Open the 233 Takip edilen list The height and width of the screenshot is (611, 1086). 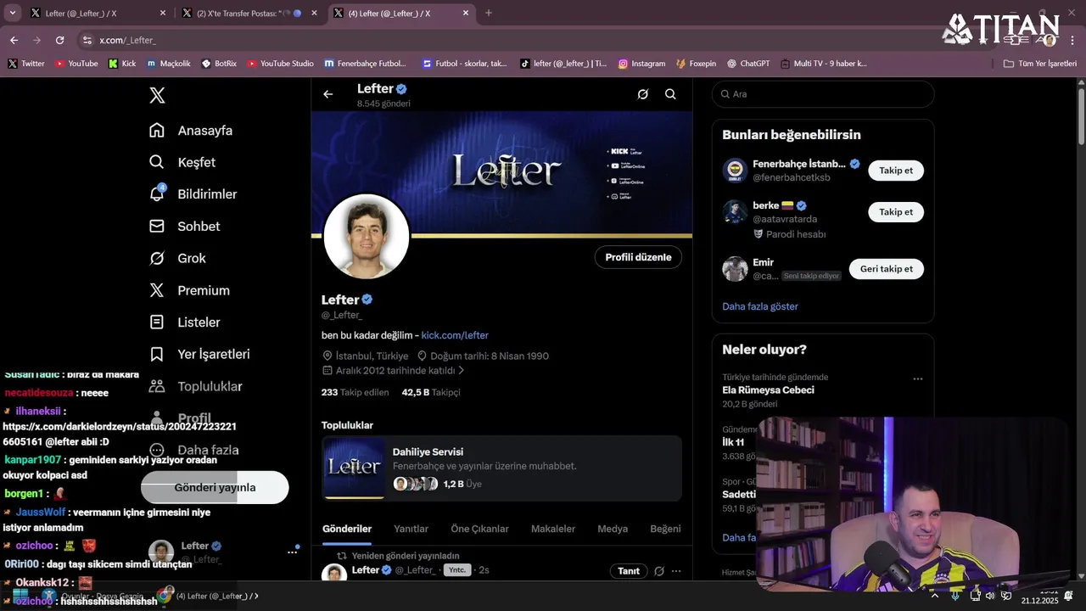click(355, 392)
